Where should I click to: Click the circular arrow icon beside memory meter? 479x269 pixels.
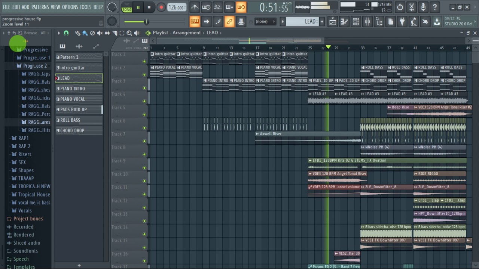[400, 7]
